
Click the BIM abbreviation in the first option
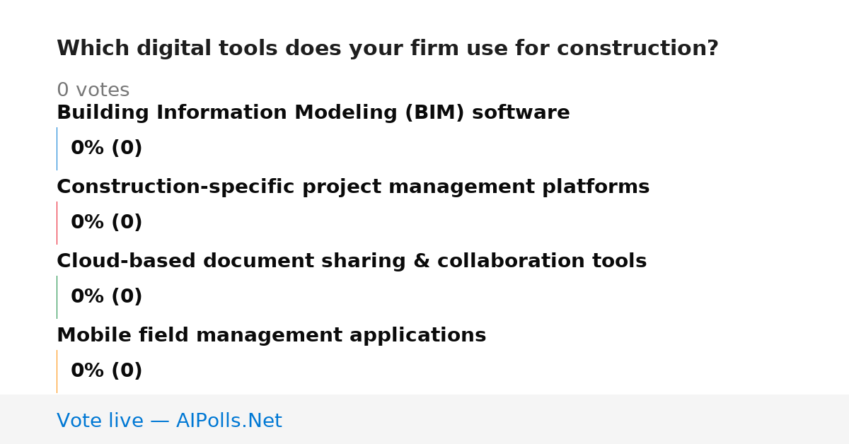tap(434, 113)
